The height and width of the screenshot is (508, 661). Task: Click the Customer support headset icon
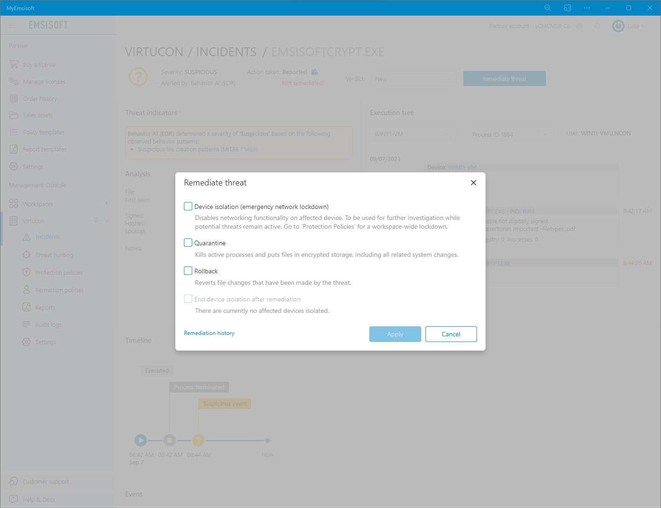pos(14,481)
